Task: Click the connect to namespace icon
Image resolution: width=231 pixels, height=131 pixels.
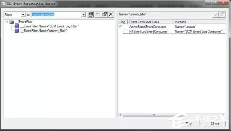Action: click(90, 14)
